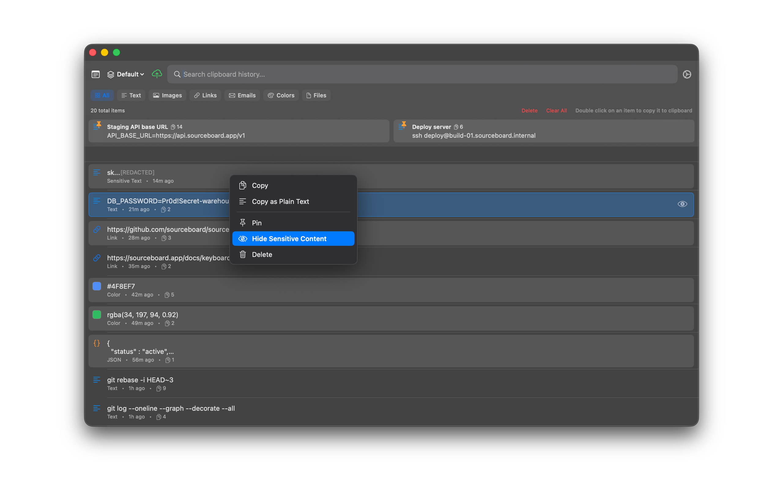Click the blue #4F8EF7 color swatch
Viewport: 783px width, 489px height.
click(97, 286)
